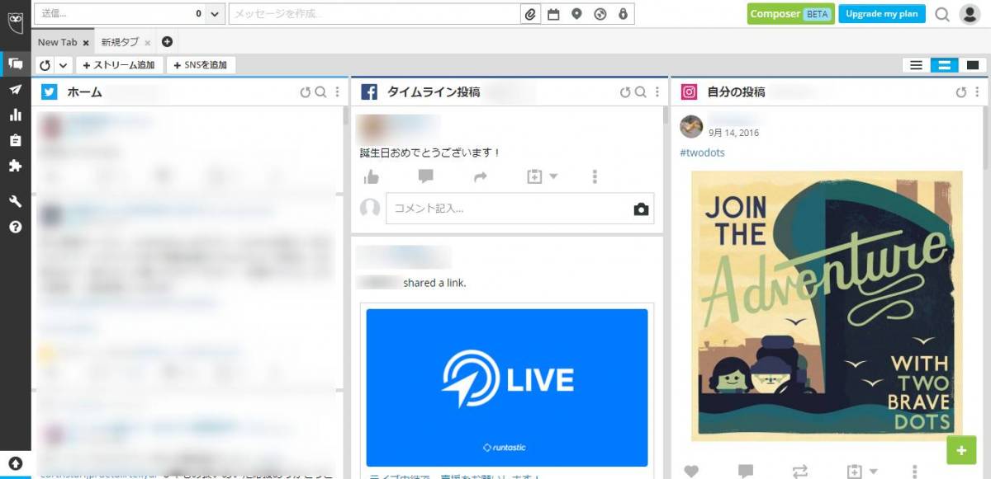The image size is (991, 479).
Task: Open more actions on Instagram #twodots post
Action: (914, 472)
